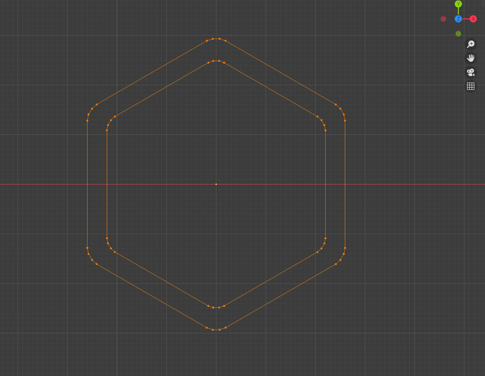Click the green Y axis gizmo ball
485x376 pixels.
coord(458,4)
